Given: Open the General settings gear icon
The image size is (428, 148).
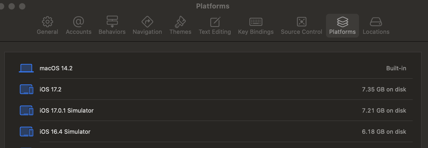Looking at the screenshot, I should (x=47, y=22).
